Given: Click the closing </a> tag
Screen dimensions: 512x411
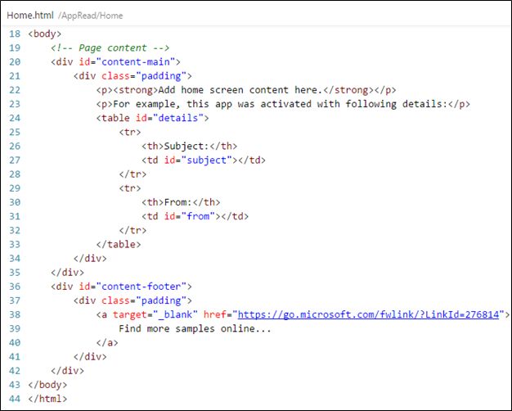Looking at the screenshot, I should click(107, 343).
